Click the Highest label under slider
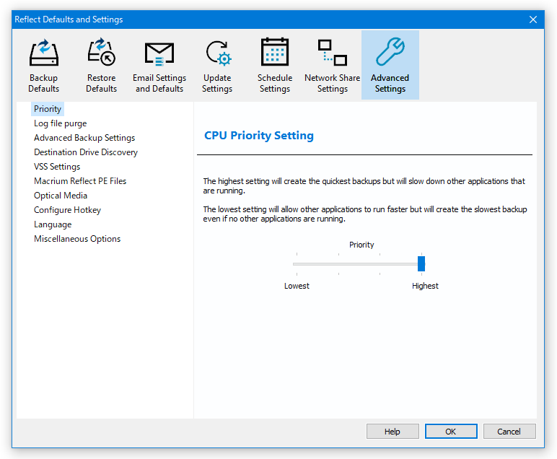Image resolution: width=557 pixels, height=459 pixels. point(425,286)
